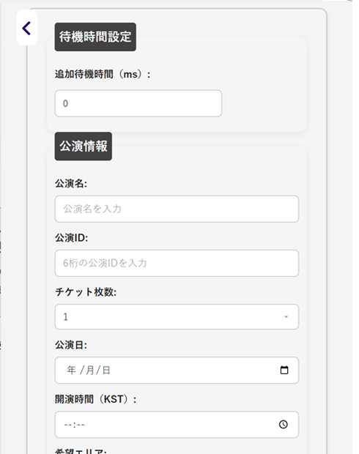Open the チケット枚数 combo box showing 1
Viewport: 359px width, 454px height.
177,317
